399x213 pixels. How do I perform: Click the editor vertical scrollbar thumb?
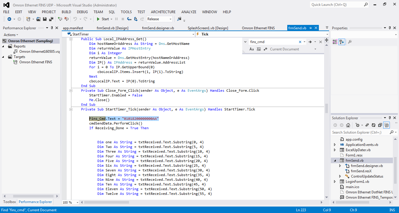tap(326, 108)
